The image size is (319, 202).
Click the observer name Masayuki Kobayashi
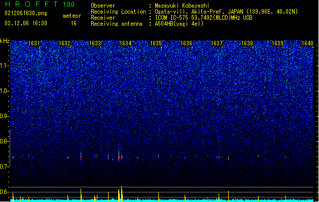182,6
